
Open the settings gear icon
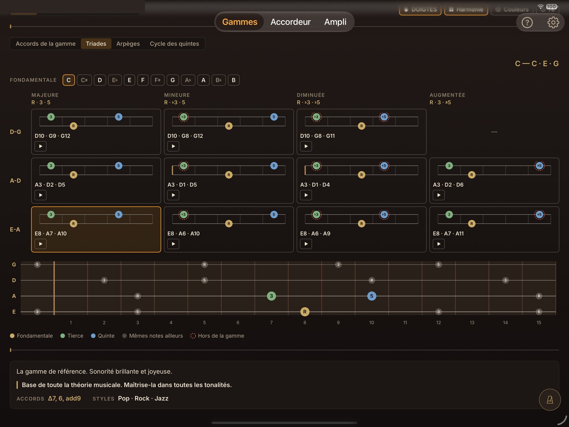tap(553, 23)
